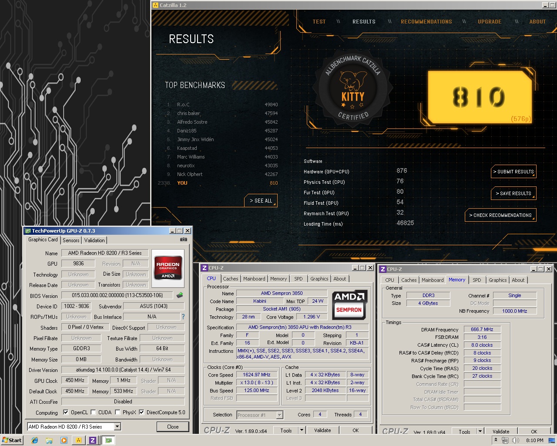Open the ABOUT menu in Catzilla
The image size is (557, 446).
537,21
